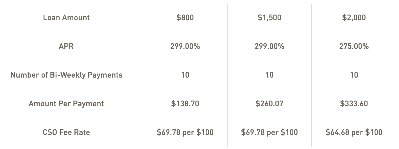Click the $138.70 payment amount
Screen dimensions: 399x149
coord(185,104)
